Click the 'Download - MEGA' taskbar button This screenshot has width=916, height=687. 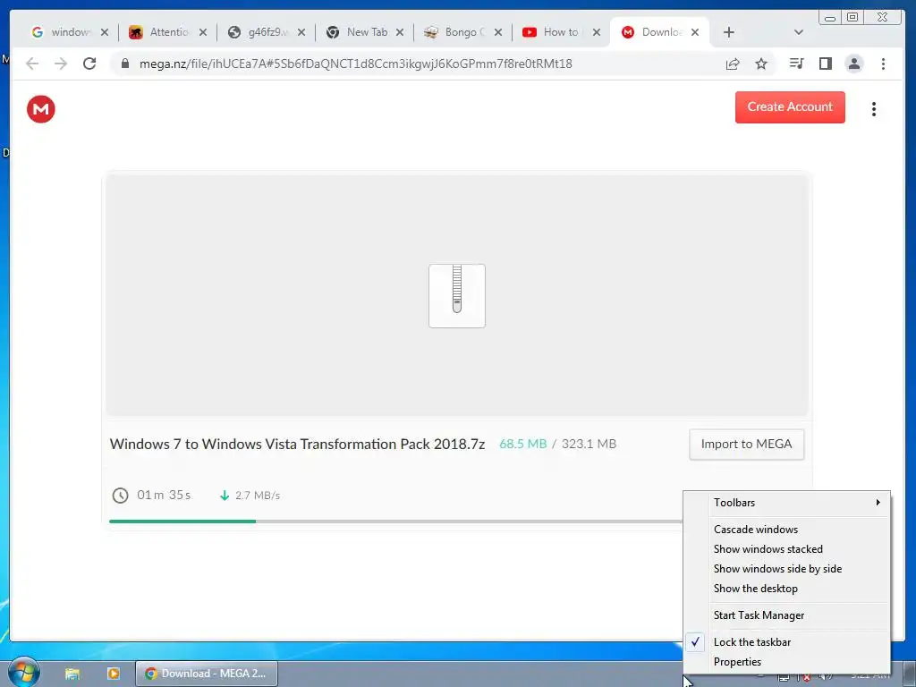207,674
